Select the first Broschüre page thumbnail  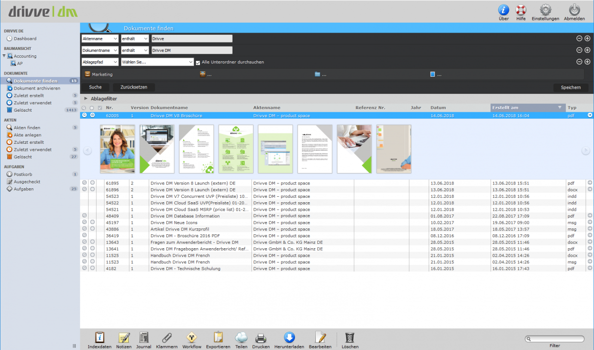tap(117, 149)
